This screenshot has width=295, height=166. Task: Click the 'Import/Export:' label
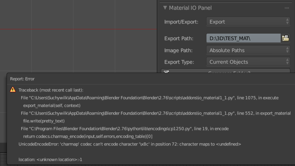click(181, 22)
